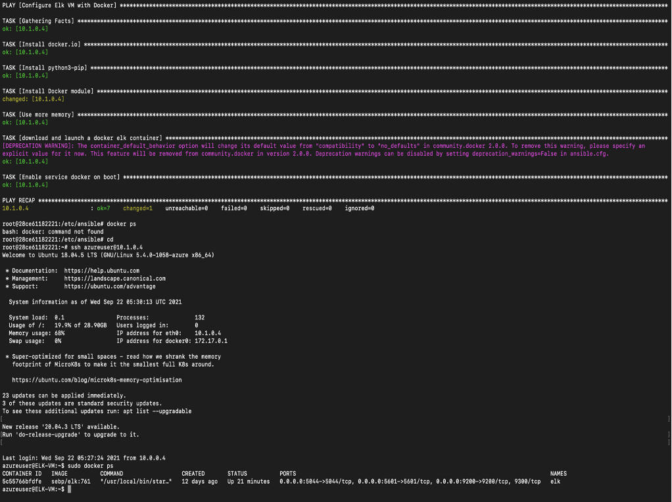Click the 'changed=1' recap value
This screenshot has height=502, width=672.
137,208
